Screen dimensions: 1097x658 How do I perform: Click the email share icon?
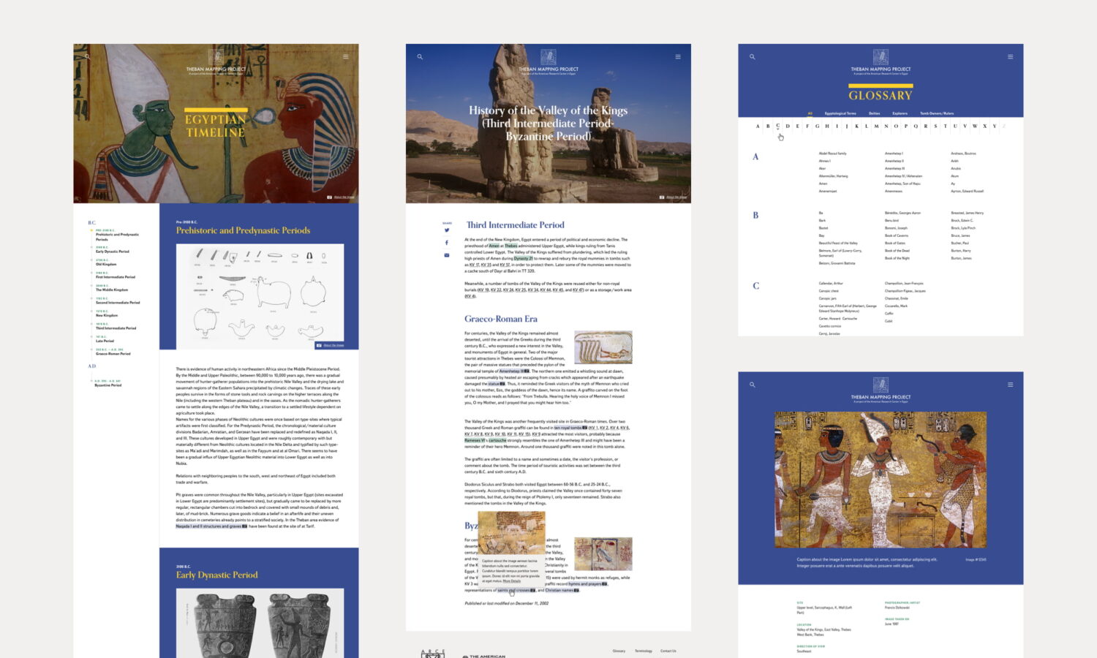pyautogui.click(x=447, y=255)
